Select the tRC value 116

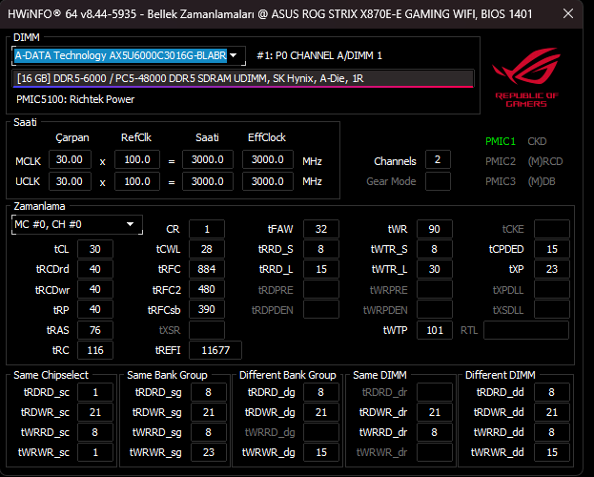point(95,350)
